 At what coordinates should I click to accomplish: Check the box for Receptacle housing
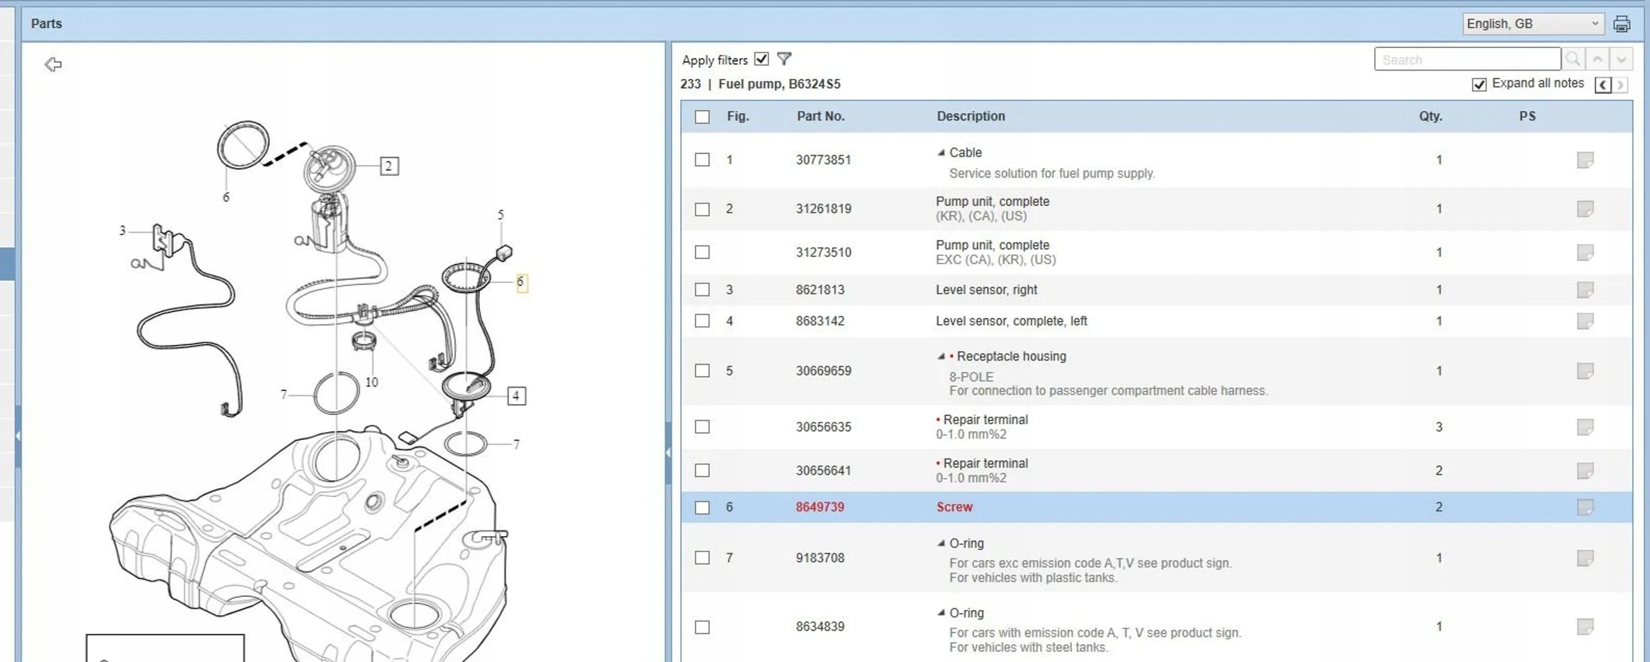pyautogui.click(x=702, y=371)
